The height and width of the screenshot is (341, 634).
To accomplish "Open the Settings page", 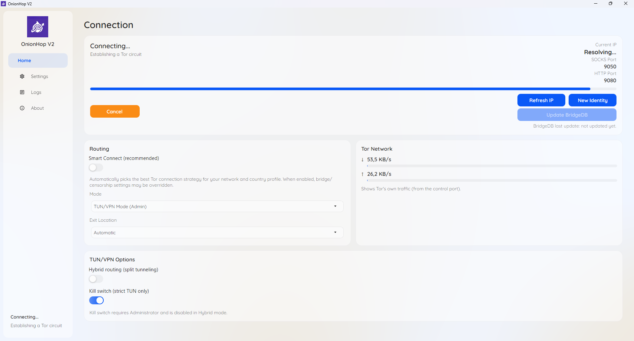I will 38,76.
